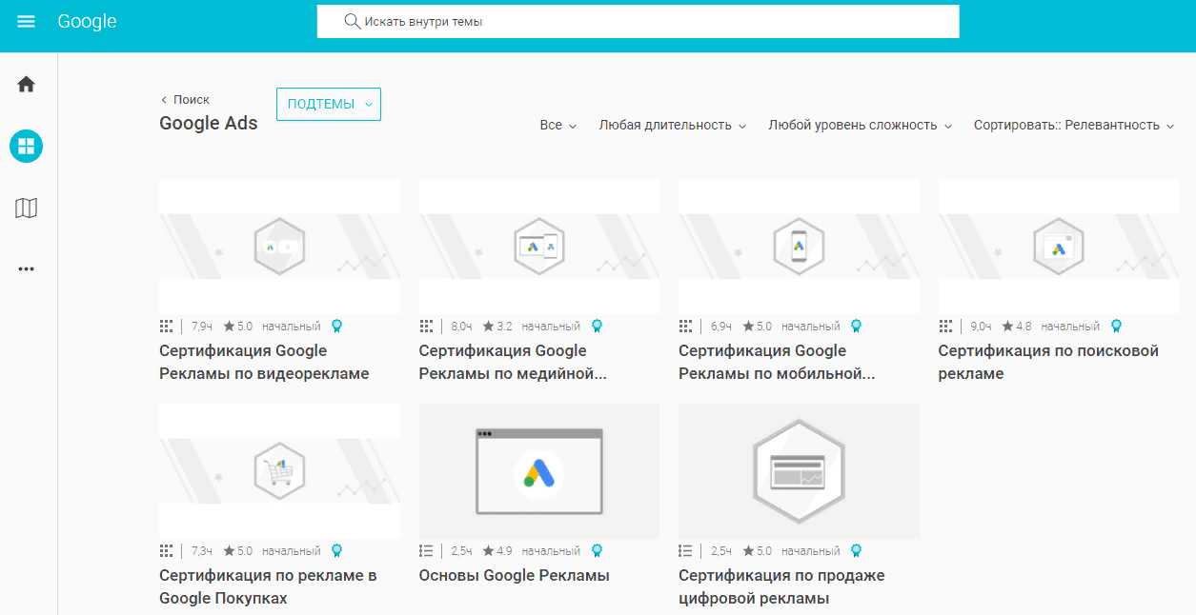This screenshot has width=1196, height=615.
Task: Click the shopping cart hexagon on Google Покупках card
Action: click(x=278, y=470)
